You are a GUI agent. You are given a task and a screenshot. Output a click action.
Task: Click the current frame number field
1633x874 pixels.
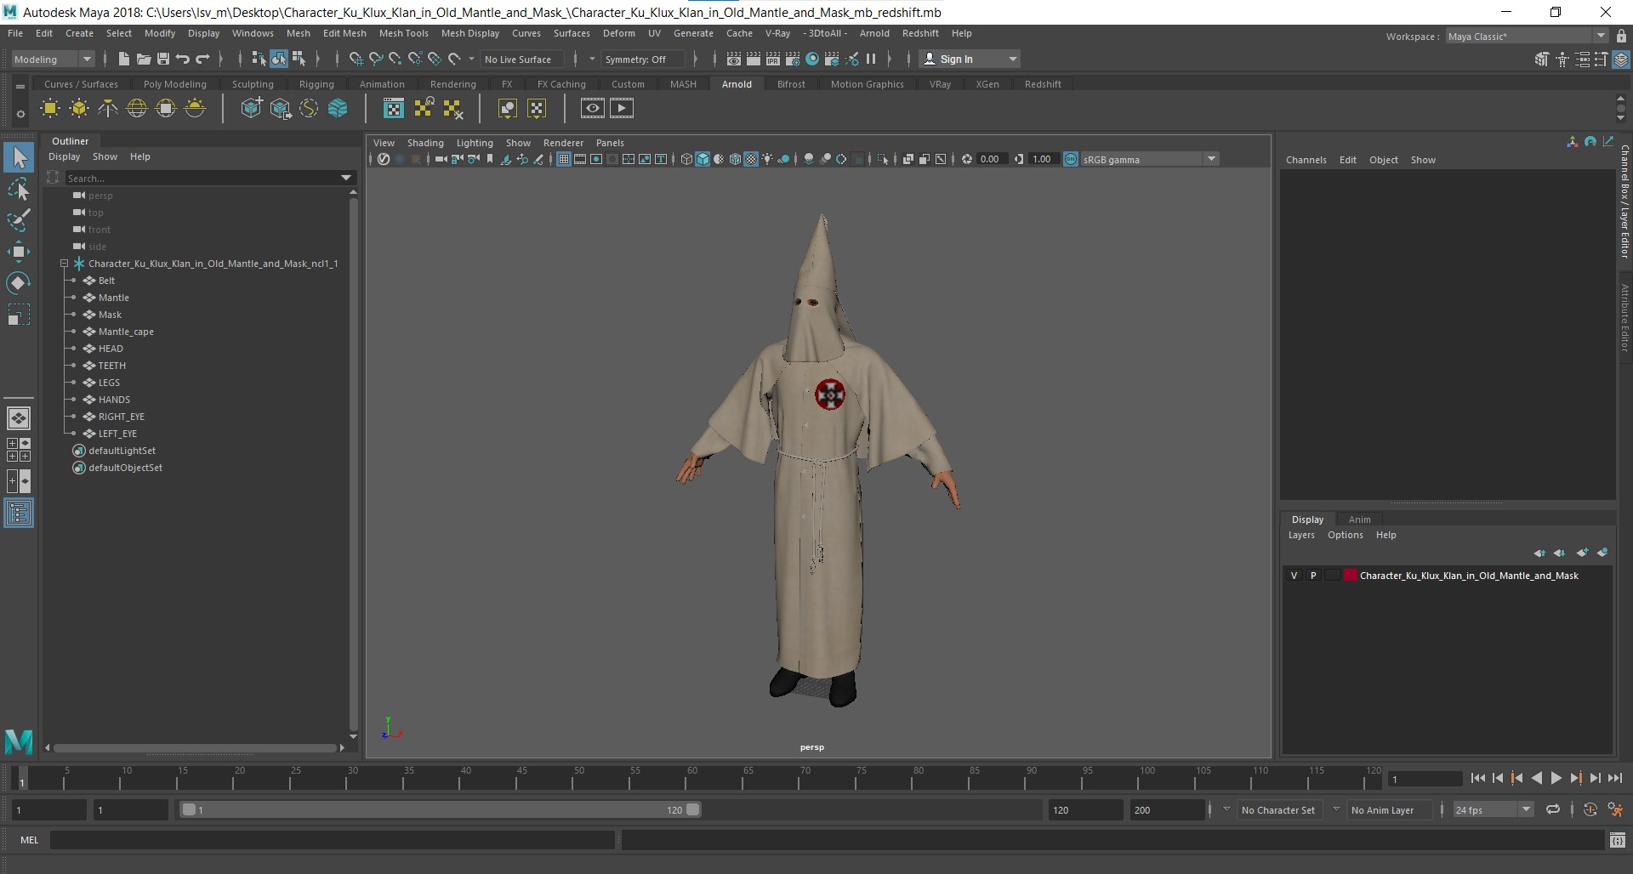point(1425,779)
